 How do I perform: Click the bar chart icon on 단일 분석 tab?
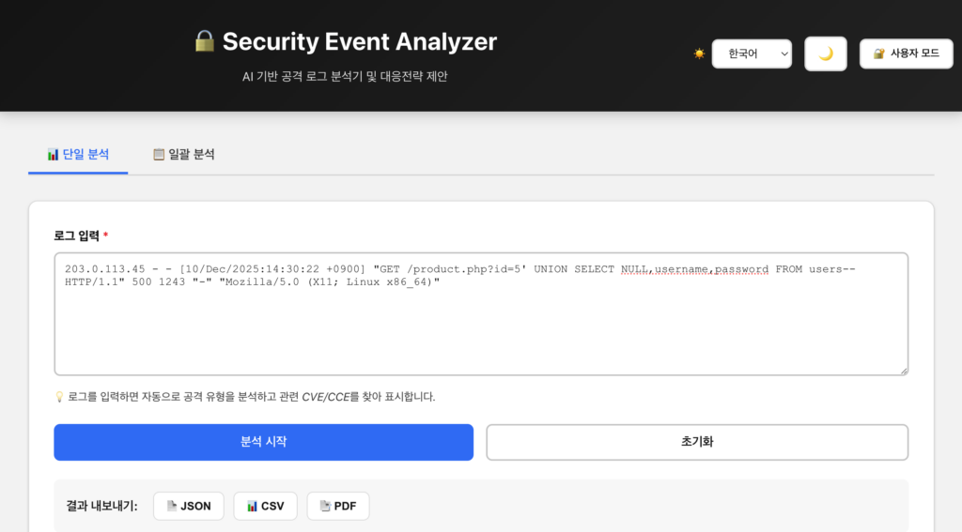(53, 154)
